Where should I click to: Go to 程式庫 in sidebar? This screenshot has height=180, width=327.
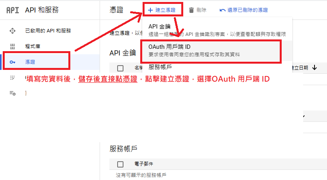(33, 46)
